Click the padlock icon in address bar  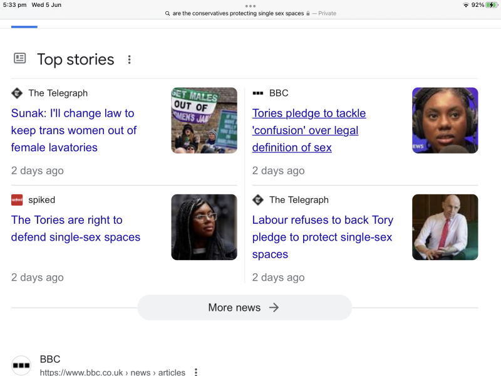pos(307,13)
